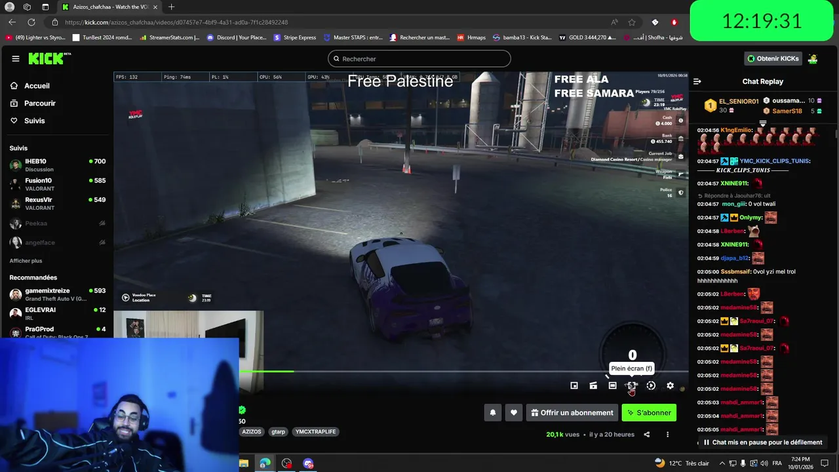The height and width of the screenshot is (472, 839).
Task: Open user profile avatar top right
Action: click(813, 59)
